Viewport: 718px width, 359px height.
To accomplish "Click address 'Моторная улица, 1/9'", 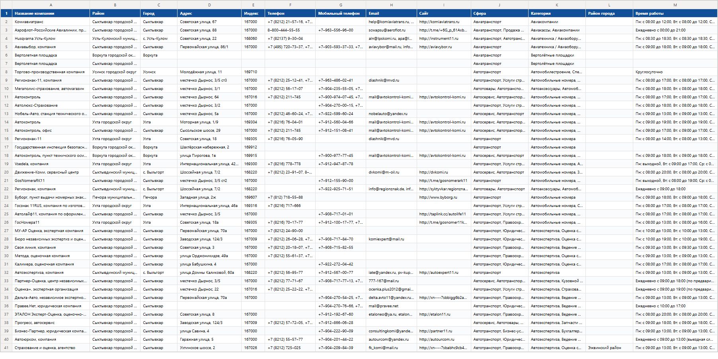I will click(209, 122).
